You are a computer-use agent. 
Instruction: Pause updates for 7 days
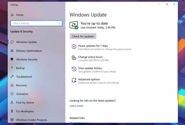click(93, 46)
